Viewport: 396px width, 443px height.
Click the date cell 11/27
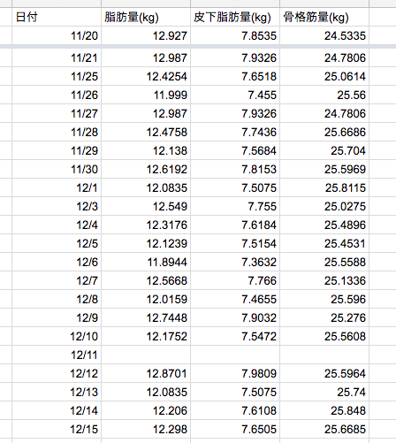57,113
